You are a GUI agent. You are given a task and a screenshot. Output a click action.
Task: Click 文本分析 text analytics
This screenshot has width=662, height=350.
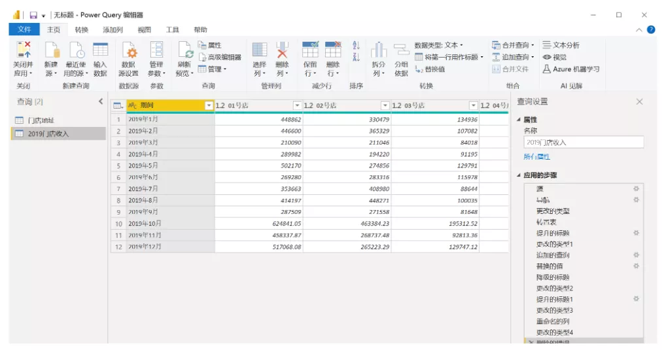tap(561, 45)
